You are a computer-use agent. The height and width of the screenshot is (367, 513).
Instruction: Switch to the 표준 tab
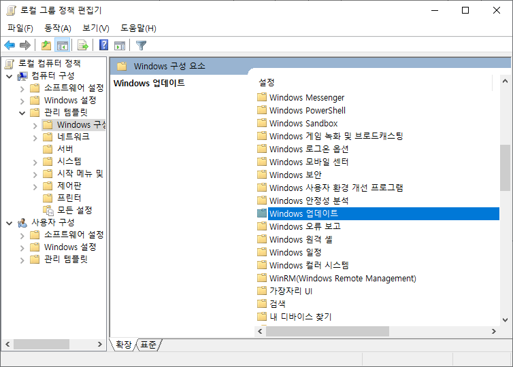pyautogui.click(x=148, y=345)
